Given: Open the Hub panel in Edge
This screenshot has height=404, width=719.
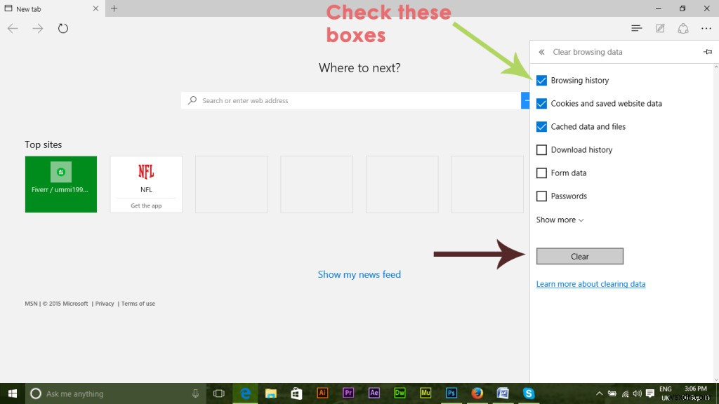Looking at the screenshot, I should point(636,28).
